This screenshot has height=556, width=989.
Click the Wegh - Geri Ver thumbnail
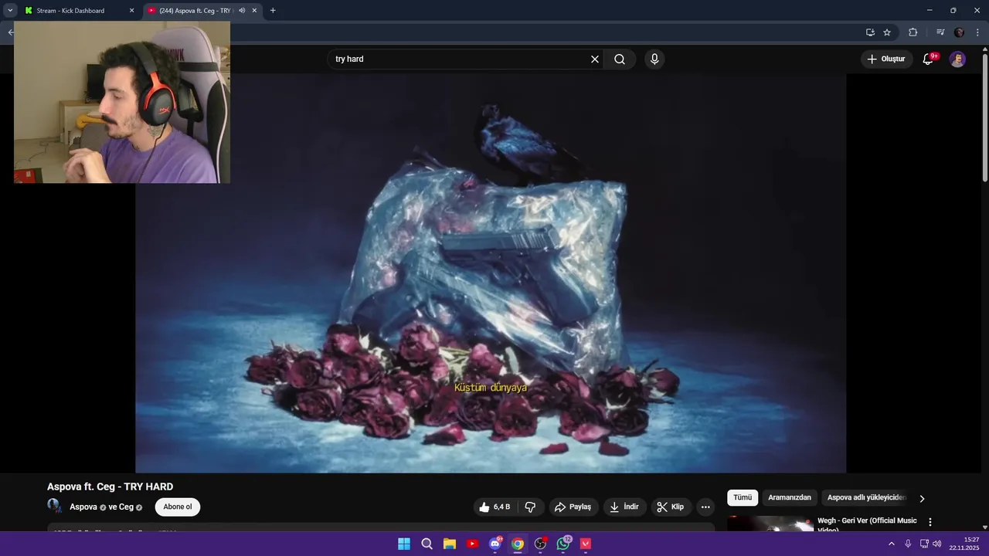[770, 524]
